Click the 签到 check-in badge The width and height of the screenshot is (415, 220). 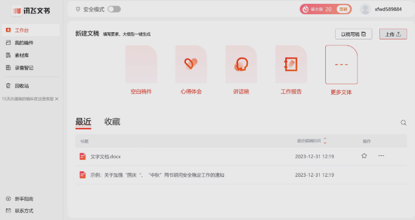click(x=343, y=9)
